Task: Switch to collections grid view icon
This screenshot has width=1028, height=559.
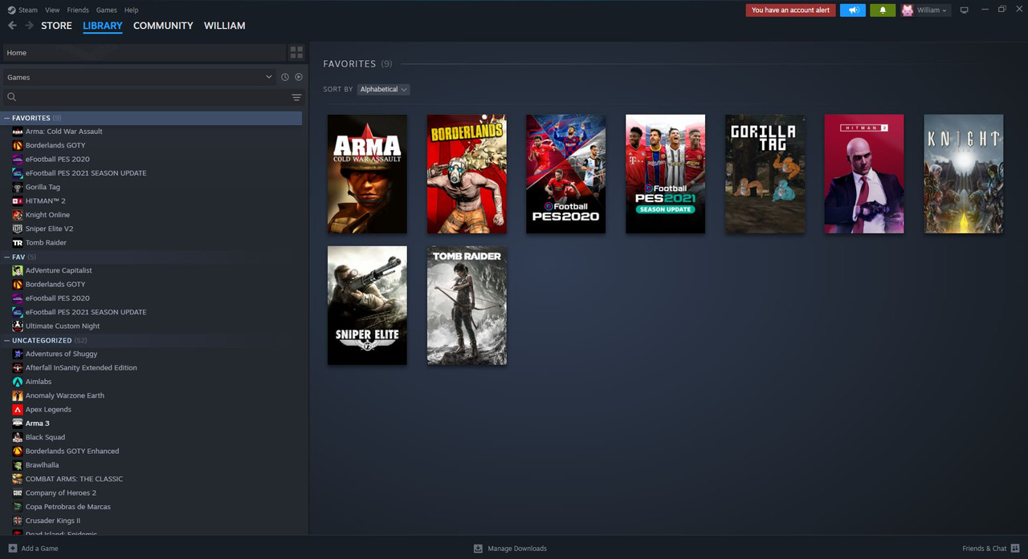Action: 296,53
